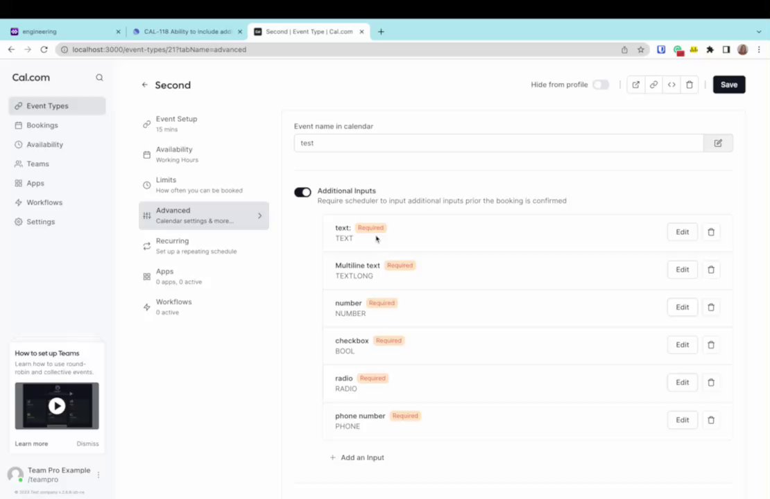Screen dimensions: 770x499
Task: Open the browser extensions puzzle icon
Action: coord(710,50)
